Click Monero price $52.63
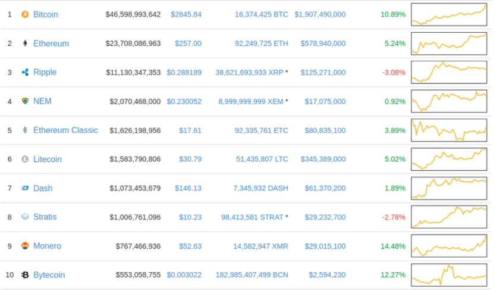This screenshot has height=290, width=494. point(190,246)
